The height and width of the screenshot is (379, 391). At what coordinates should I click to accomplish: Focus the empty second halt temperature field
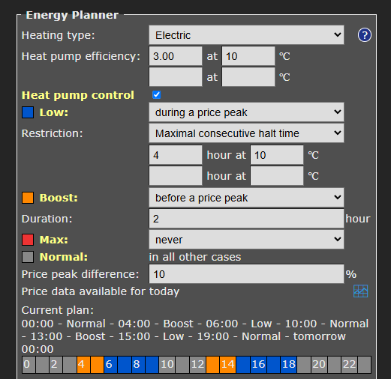click(277, 176)
